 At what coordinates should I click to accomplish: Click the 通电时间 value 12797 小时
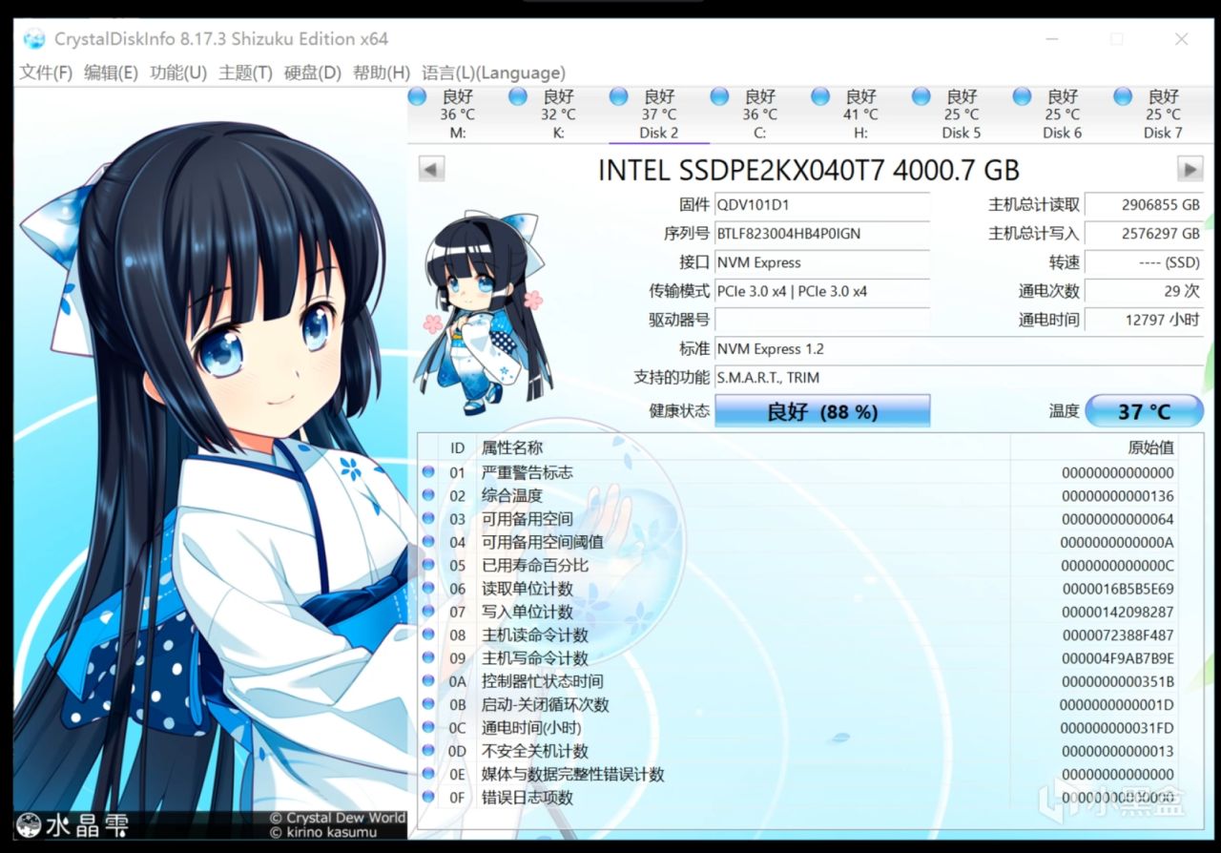point(1145,320)
